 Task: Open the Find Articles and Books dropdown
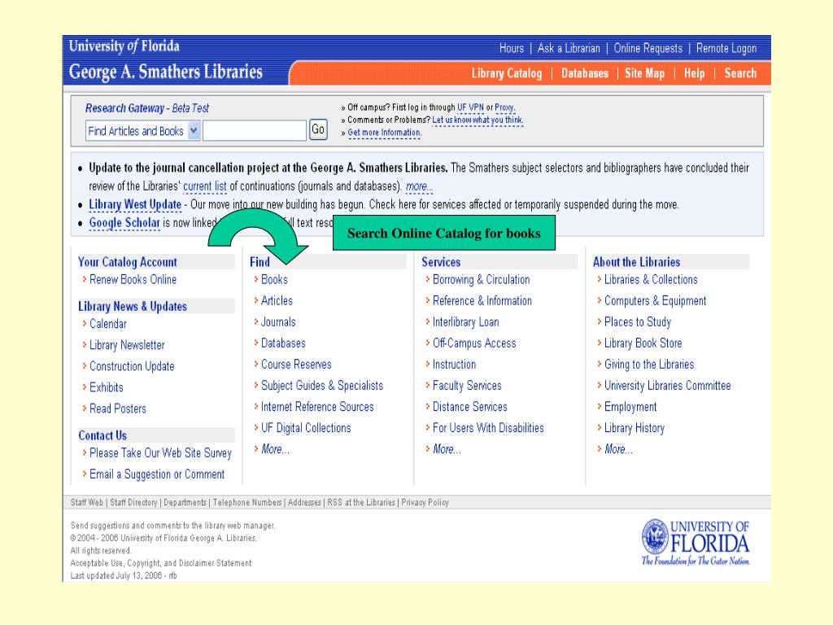click(142, 131)
